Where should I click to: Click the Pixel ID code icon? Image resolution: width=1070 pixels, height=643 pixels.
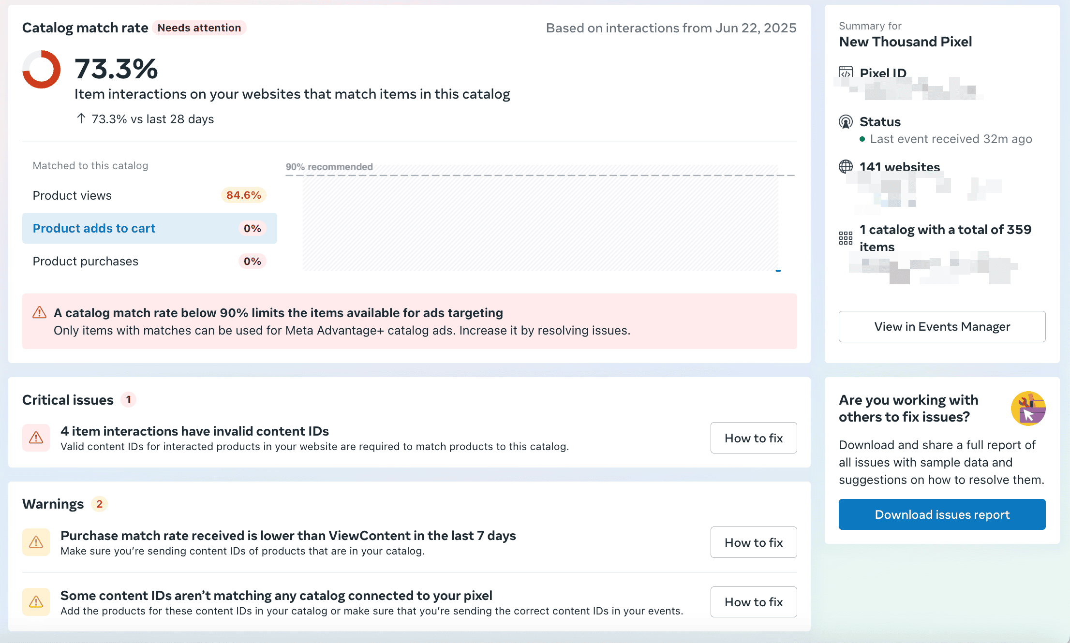[x=846, y=73]
